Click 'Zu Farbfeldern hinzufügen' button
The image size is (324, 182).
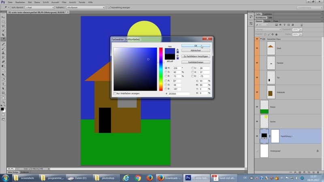(x=196, y=57)
